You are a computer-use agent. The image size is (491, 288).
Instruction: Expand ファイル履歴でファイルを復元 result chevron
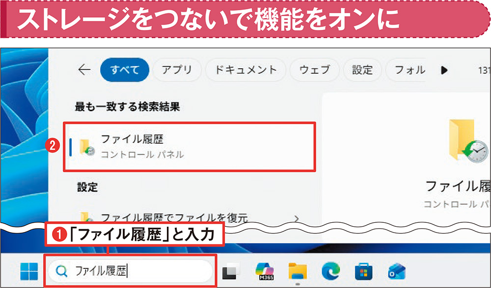[x=296, y=218]
